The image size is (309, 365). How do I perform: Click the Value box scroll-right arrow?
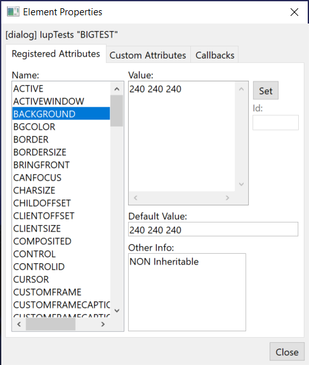(x=227, y=198)
